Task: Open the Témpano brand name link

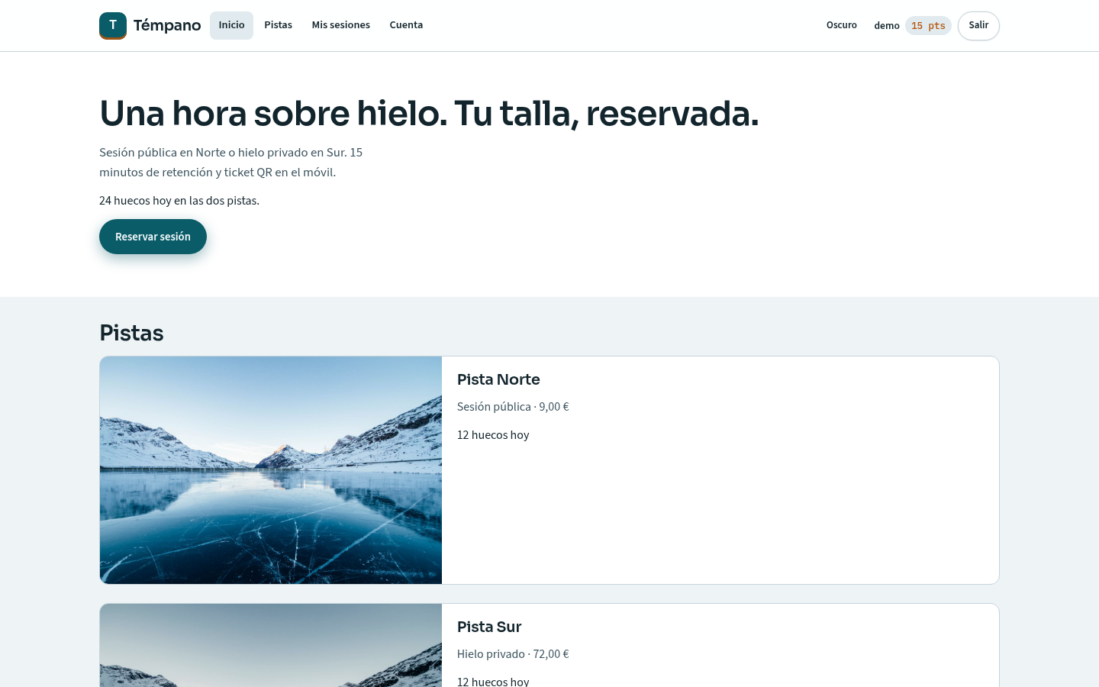Action: (x=167, y=25)
